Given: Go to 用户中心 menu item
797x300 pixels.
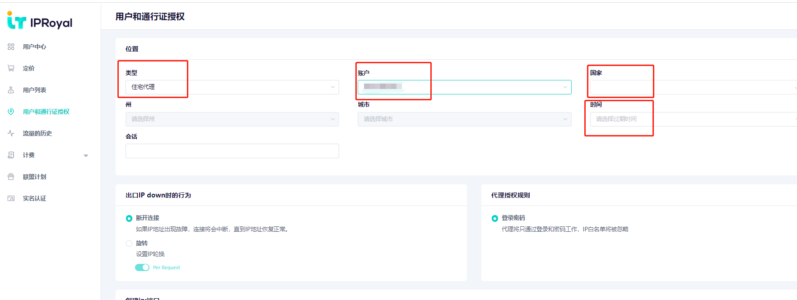Looking at the screenshot, I should pos(34,47).
